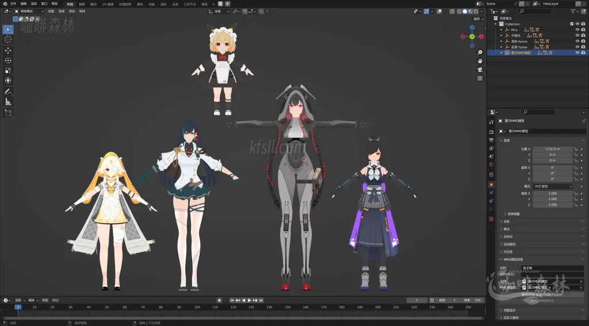Open the 选项 options dropdown in viewport

tap(478, 19)
